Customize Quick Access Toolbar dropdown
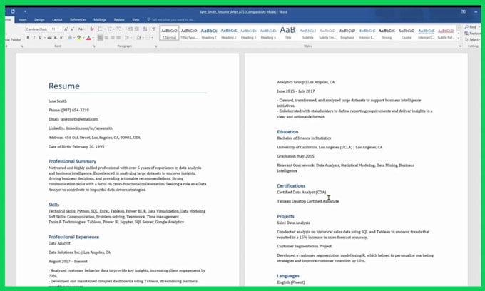Viewport: 485px width, 291px height. click(x=25, y=11)
